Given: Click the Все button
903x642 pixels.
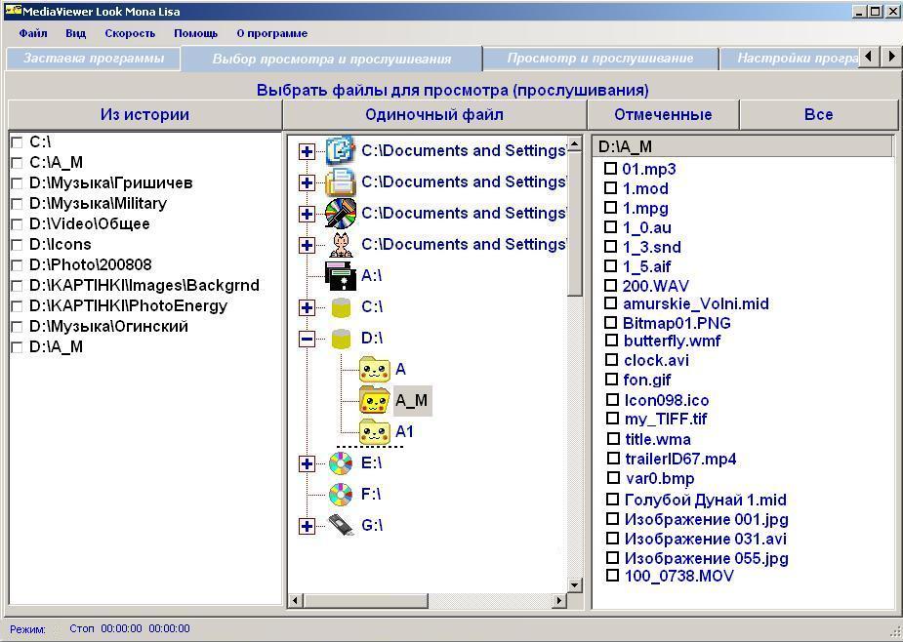Looking at the screenshot, I should pos(818,114).
